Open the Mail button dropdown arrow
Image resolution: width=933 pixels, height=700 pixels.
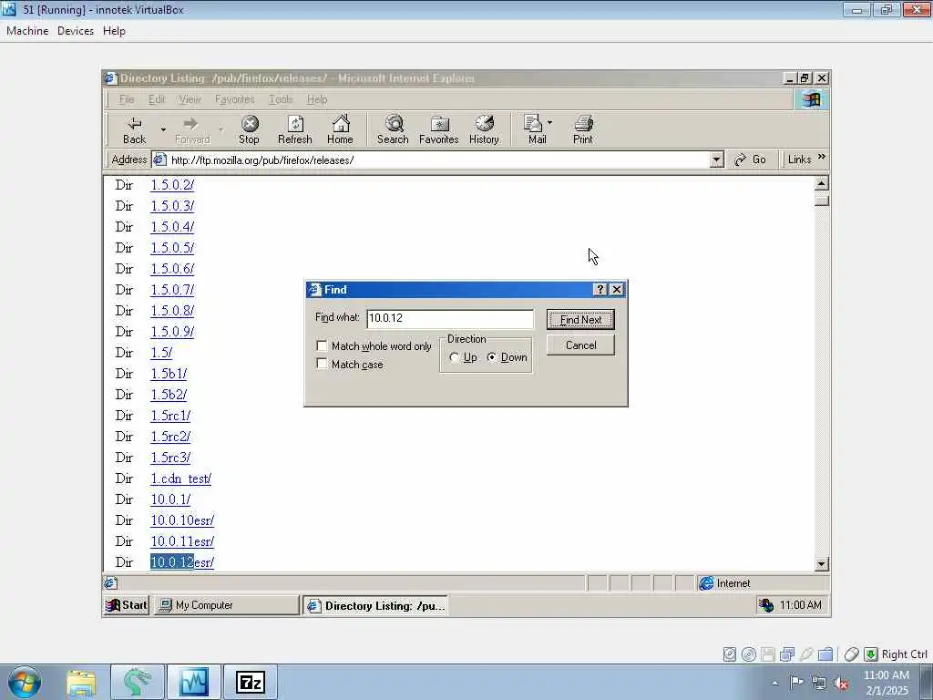(549, 123)
